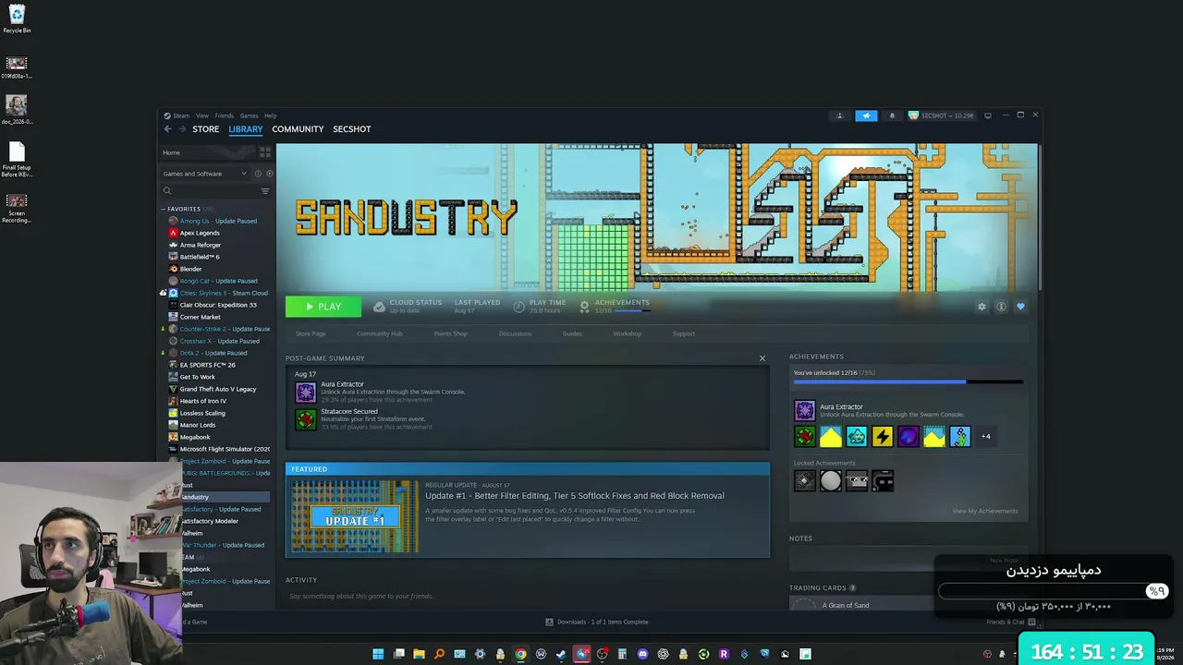Open the Sandustry Discussions link

tap(515, 333)
